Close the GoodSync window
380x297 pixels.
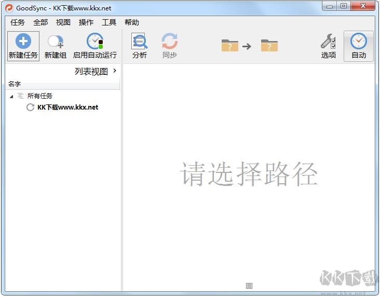click(x=363, y=6)
